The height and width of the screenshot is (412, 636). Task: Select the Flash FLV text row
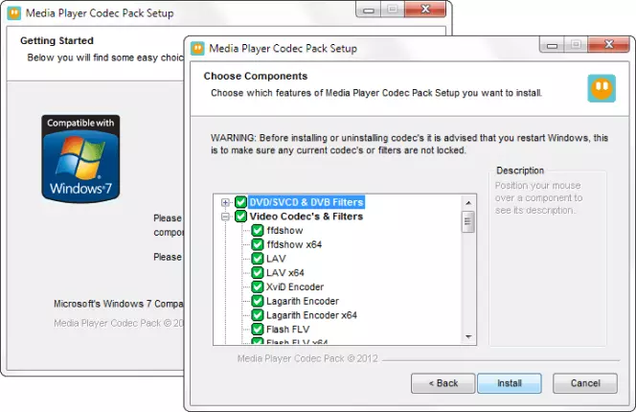[x=288, y=330]
